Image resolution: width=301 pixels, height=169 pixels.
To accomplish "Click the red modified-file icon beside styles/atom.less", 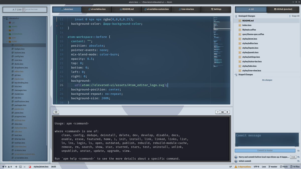I will [30, 166].
